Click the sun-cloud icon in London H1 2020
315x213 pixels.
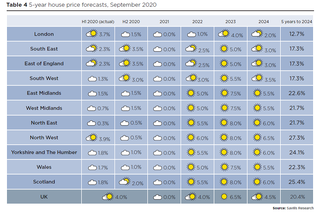(92, 33)
